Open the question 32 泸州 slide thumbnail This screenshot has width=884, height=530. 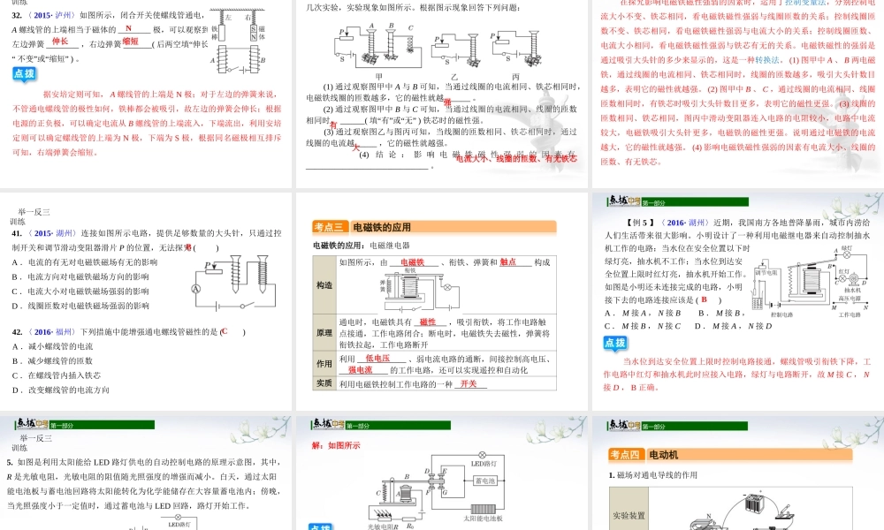point(146,94)
